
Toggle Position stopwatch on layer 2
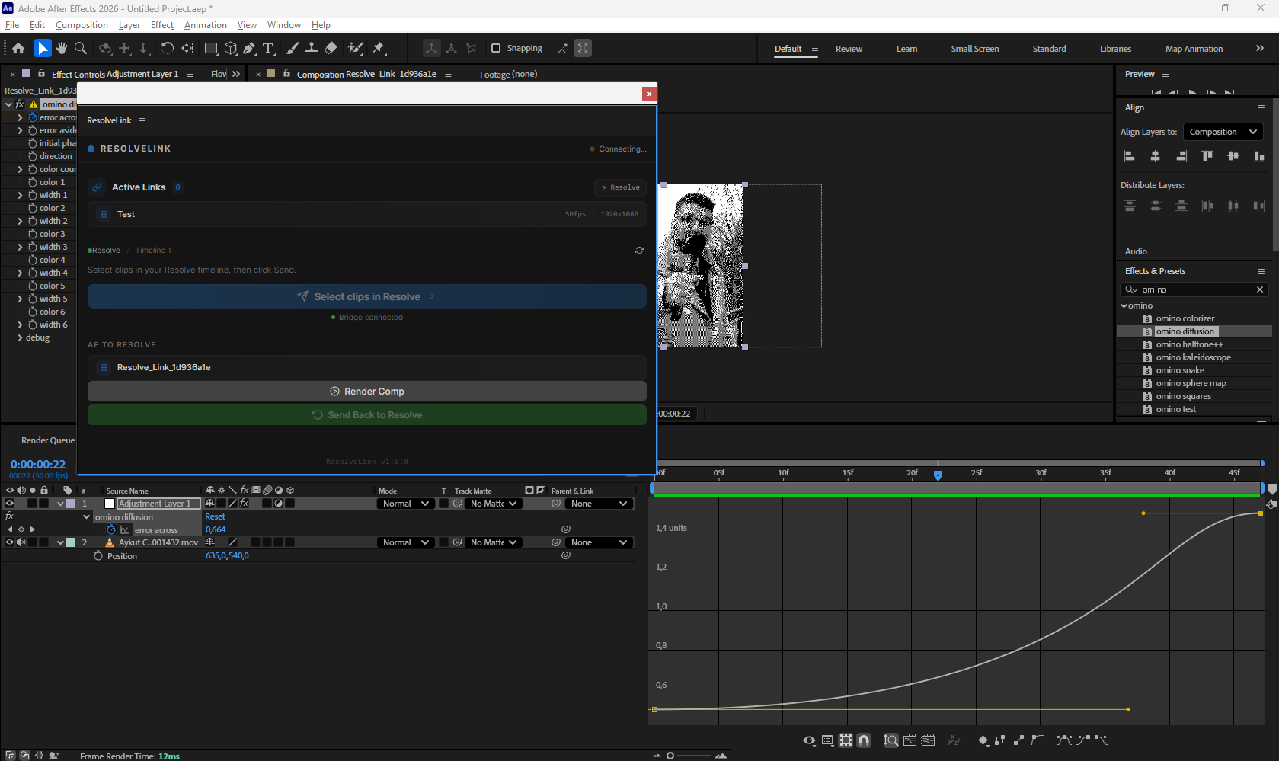pyautogui.click(x=98, y=556)
